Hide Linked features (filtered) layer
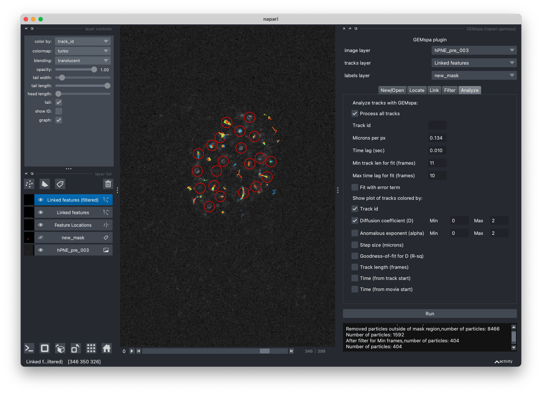Viewport: 542px width, 394px height. pos(41,200)
